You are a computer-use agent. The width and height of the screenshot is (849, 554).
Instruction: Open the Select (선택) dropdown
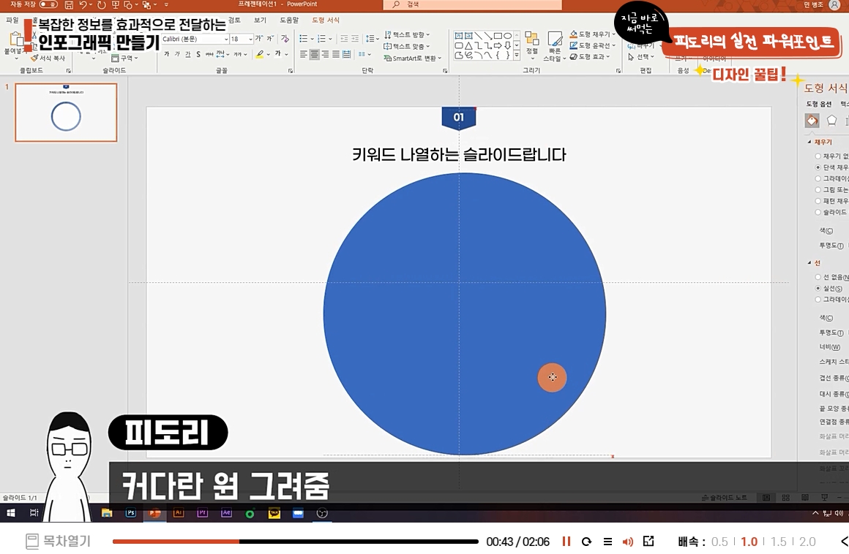[642, 57]
